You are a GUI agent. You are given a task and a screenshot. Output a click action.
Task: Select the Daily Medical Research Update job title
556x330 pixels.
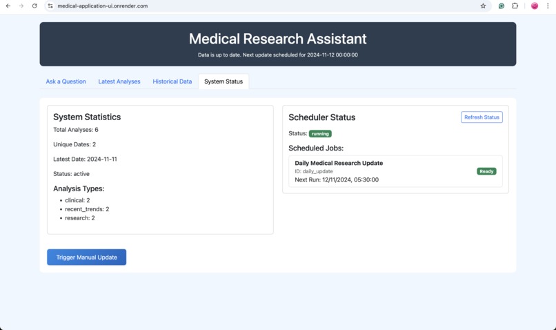pos(339,163)
